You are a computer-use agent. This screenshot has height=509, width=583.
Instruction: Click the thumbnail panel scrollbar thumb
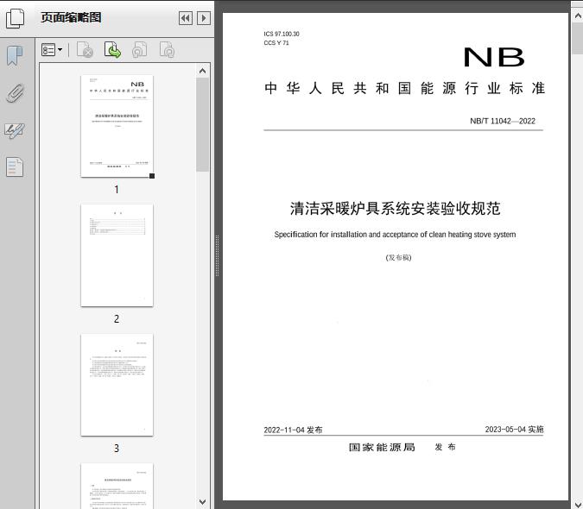tap(203, 124)
